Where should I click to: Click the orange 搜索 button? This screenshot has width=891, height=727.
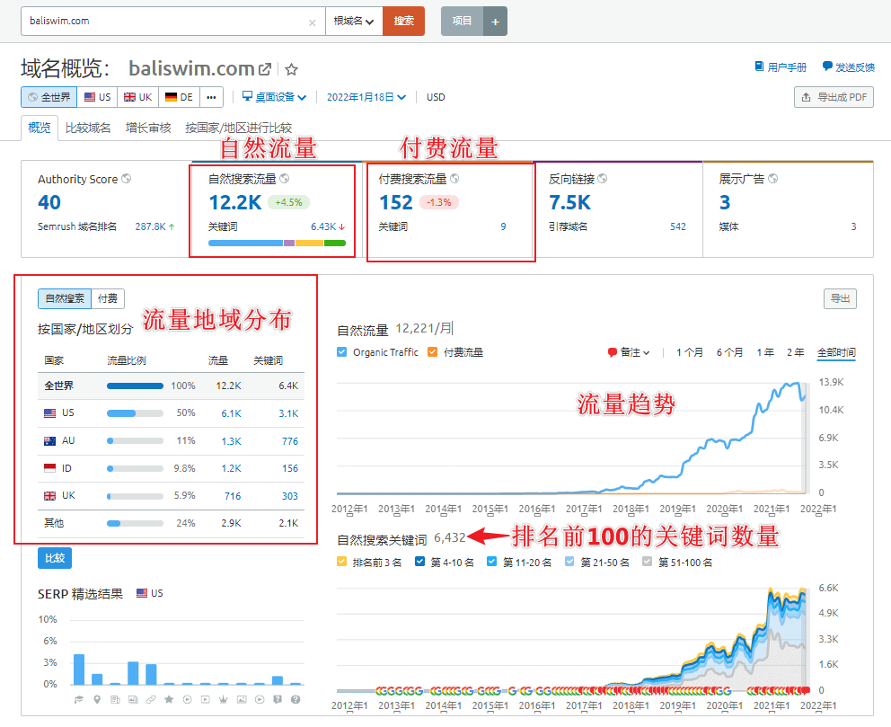(x=403, y=21)
